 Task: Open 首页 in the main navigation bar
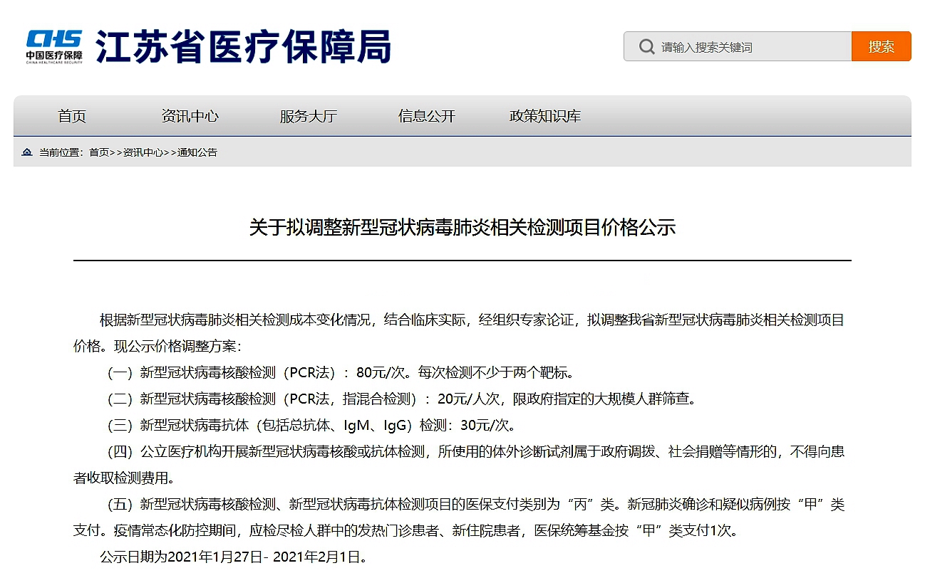click(x=72, y=116)
